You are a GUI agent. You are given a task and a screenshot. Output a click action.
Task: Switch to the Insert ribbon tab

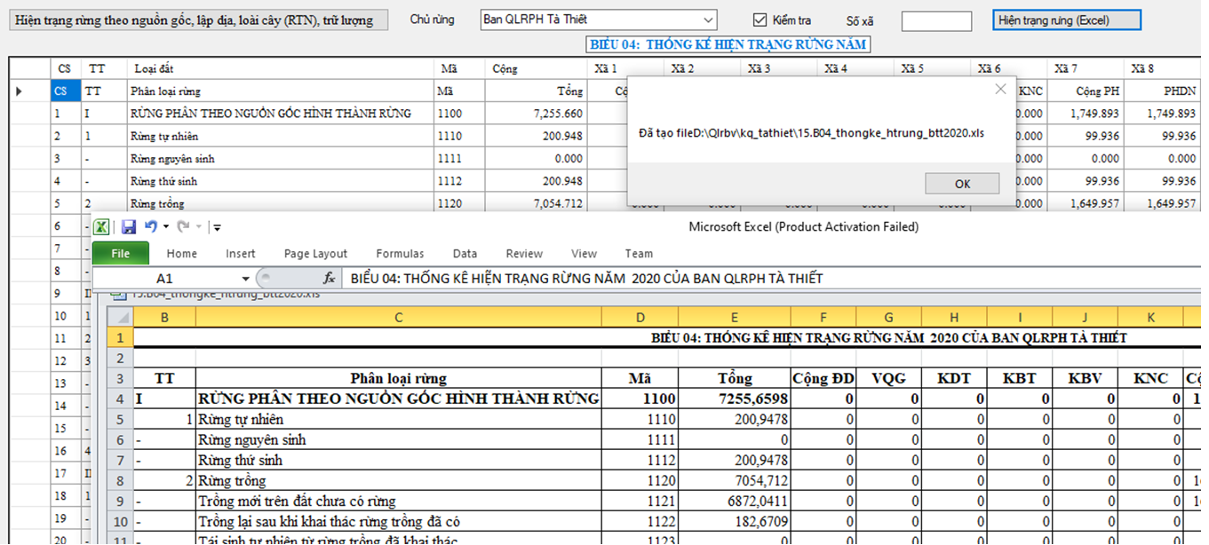[241, 254]
